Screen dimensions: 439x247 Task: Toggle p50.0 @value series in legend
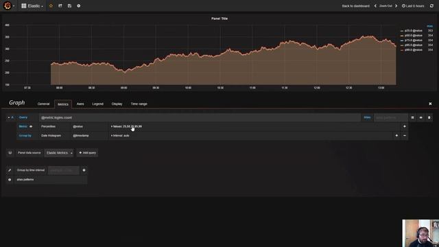413,36
